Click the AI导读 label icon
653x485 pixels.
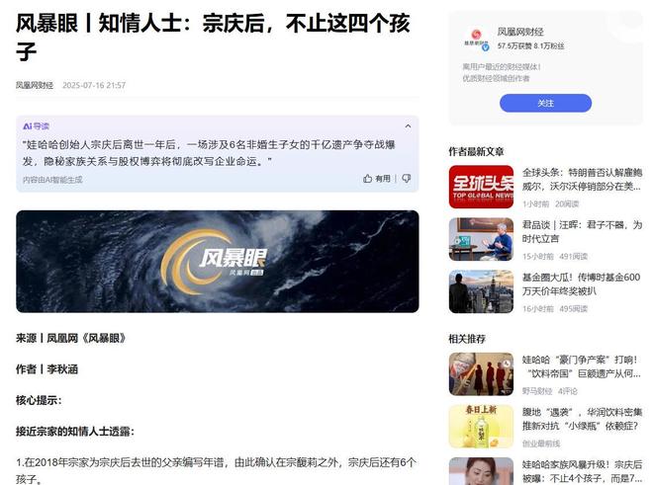[37, 126]
